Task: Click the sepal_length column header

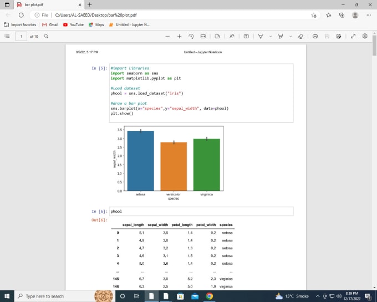Action: 133,225
